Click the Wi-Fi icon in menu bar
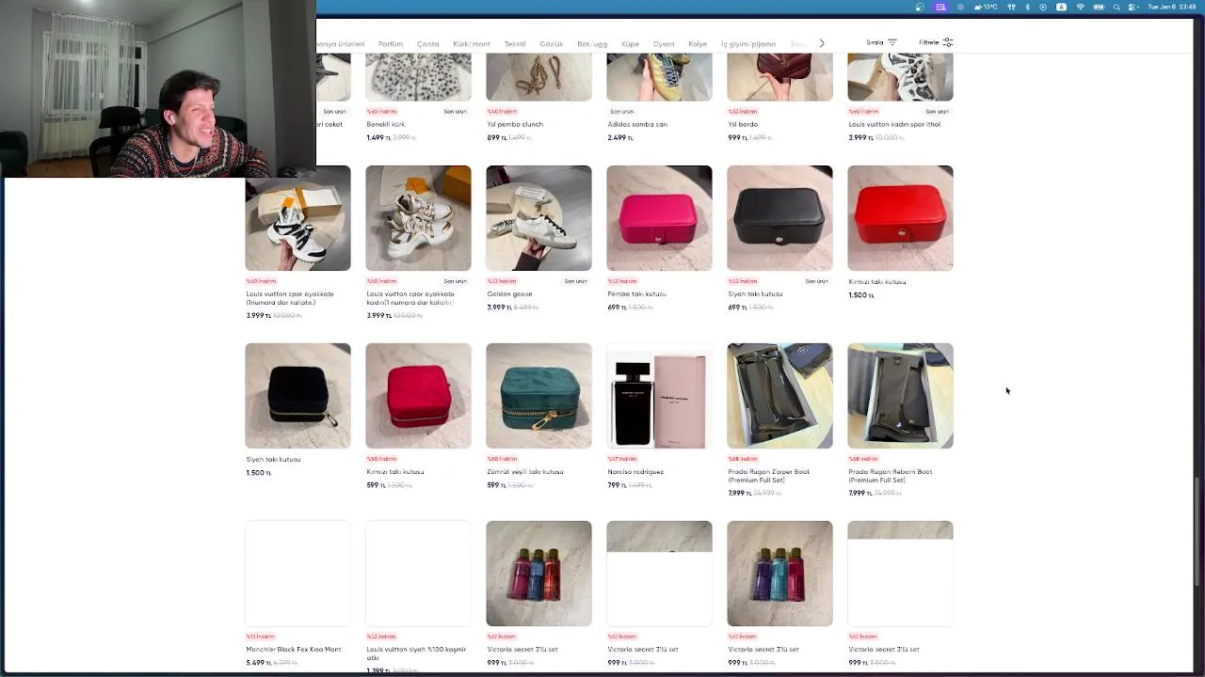Viewport: 1205px width, 677px height. [1080, 7]
